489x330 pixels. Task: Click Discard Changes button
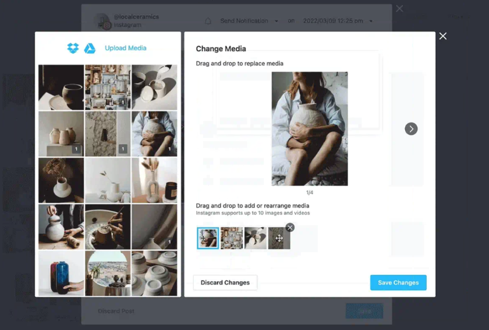[225, 282]
